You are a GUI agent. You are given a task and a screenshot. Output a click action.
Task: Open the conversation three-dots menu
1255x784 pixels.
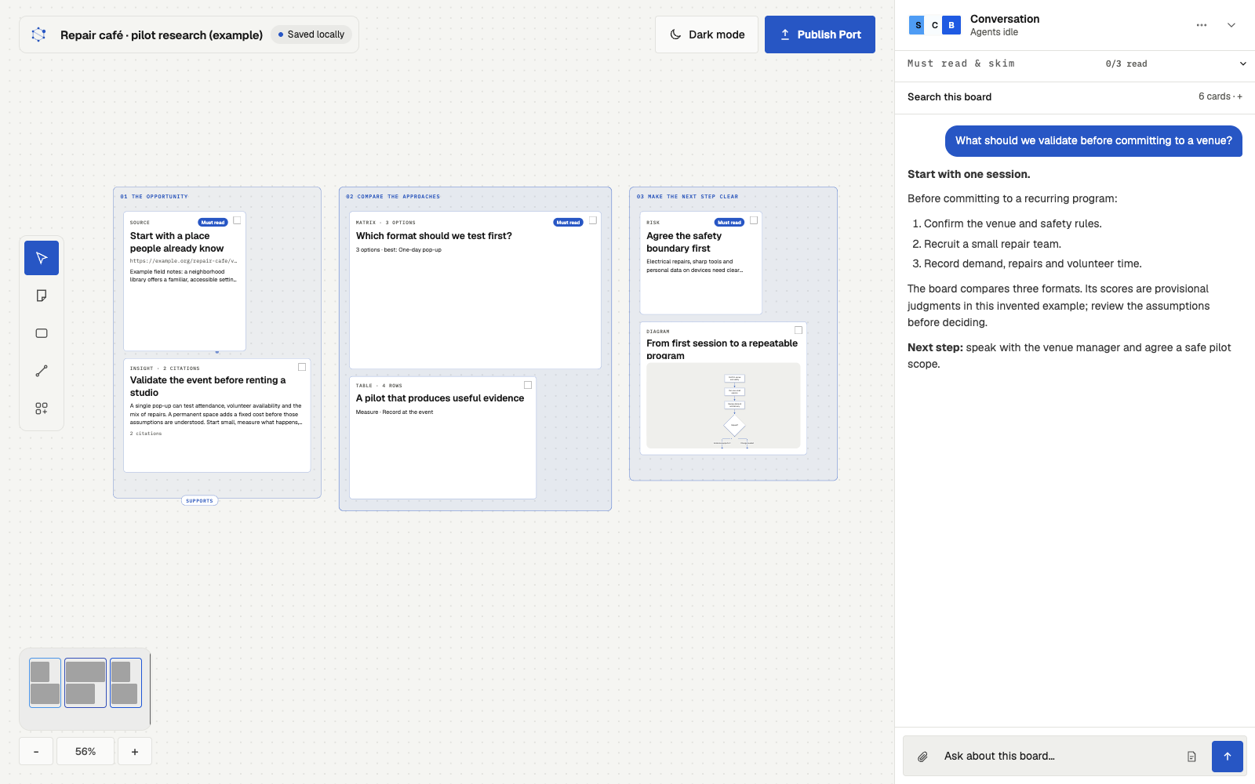coord(1202,25)
